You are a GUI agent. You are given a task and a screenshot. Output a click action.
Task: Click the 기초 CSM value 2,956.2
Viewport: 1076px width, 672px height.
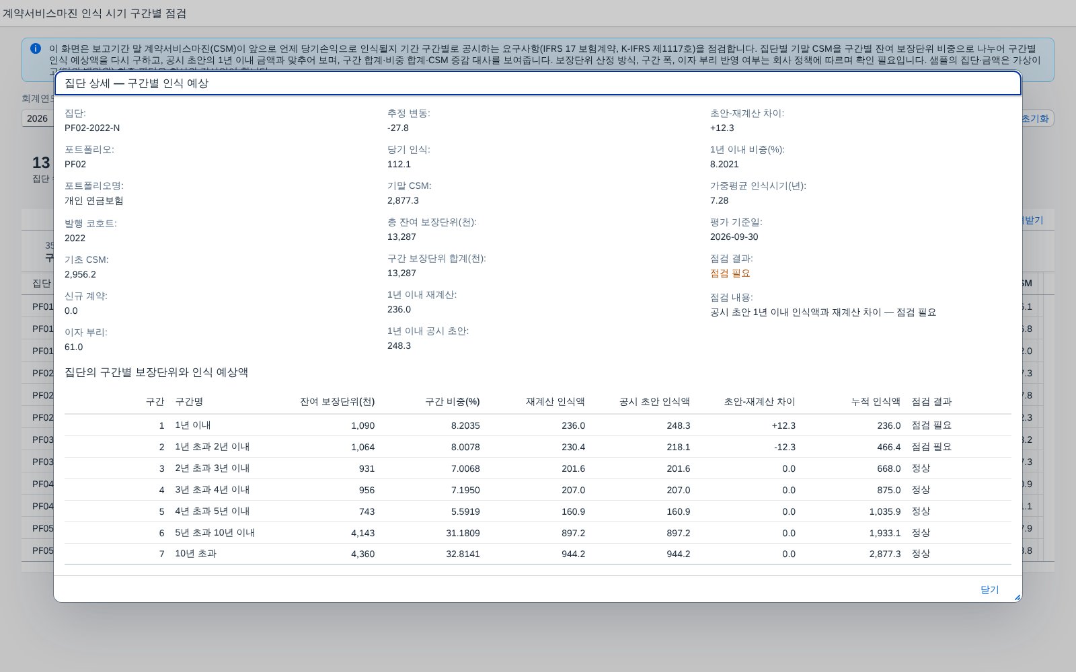(x=80, y=274)
